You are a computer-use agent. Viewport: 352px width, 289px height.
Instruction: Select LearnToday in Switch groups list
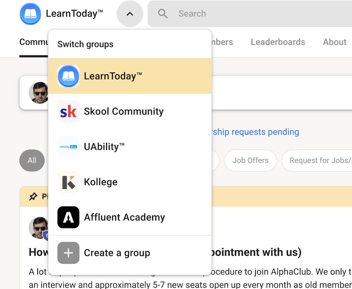113,76
